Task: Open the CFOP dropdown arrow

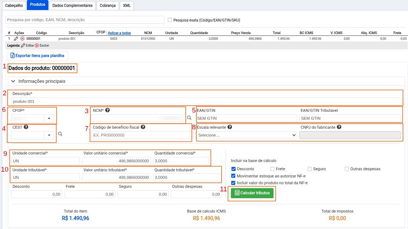Action: 49,118
